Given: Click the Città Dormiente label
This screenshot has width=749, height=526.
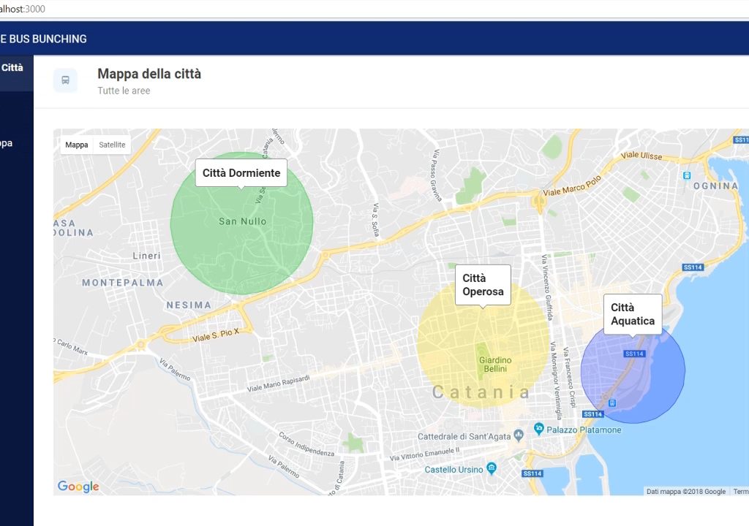Looking at the screenshot, I should (241, 173).
